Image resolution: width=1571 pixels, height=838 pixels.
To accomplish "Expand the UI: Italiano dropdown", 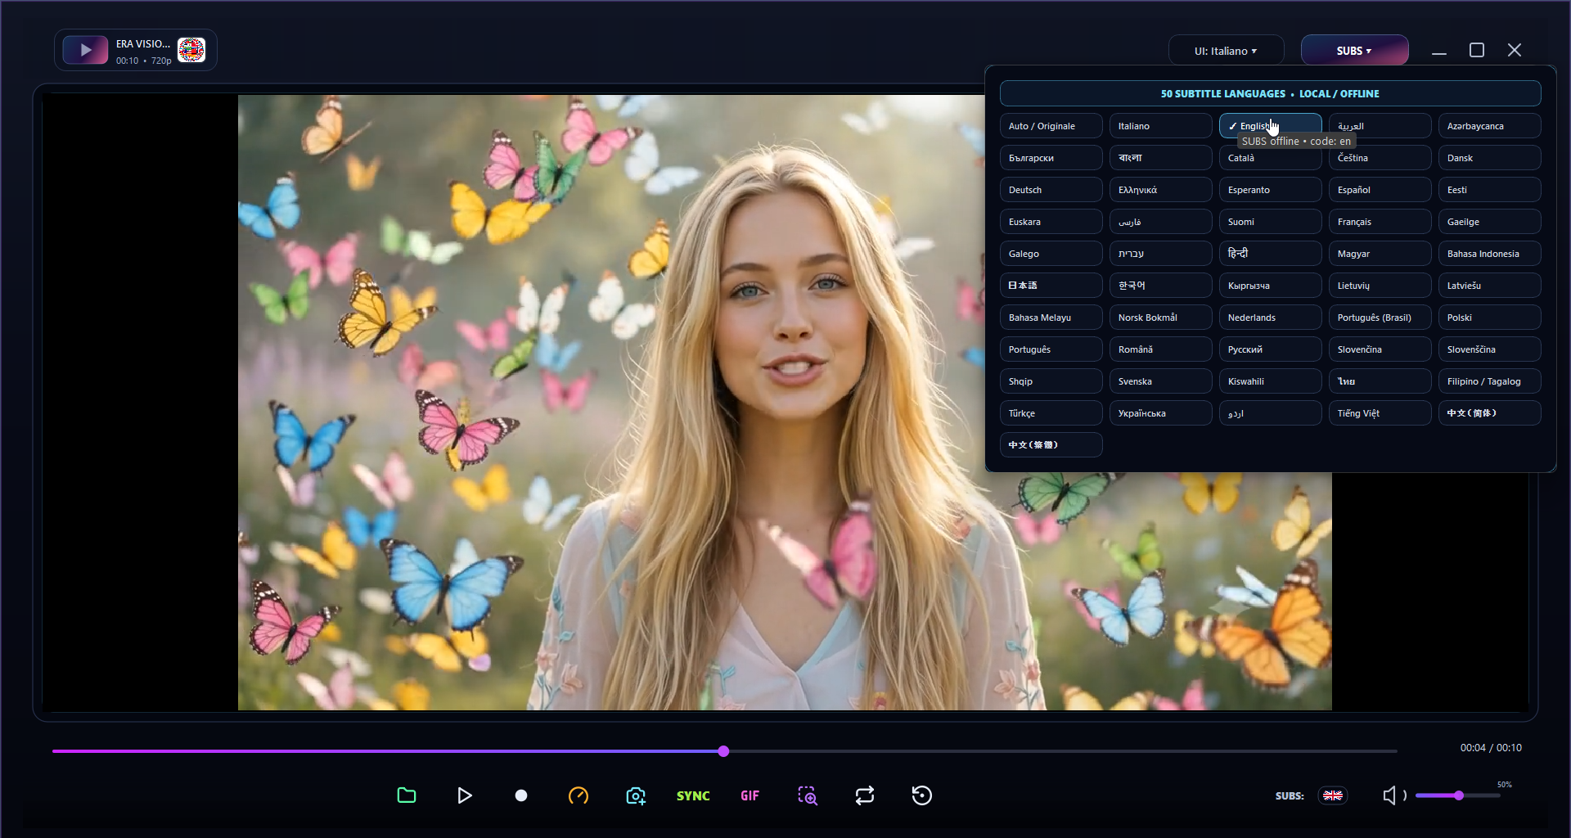I will point(1226,51).
